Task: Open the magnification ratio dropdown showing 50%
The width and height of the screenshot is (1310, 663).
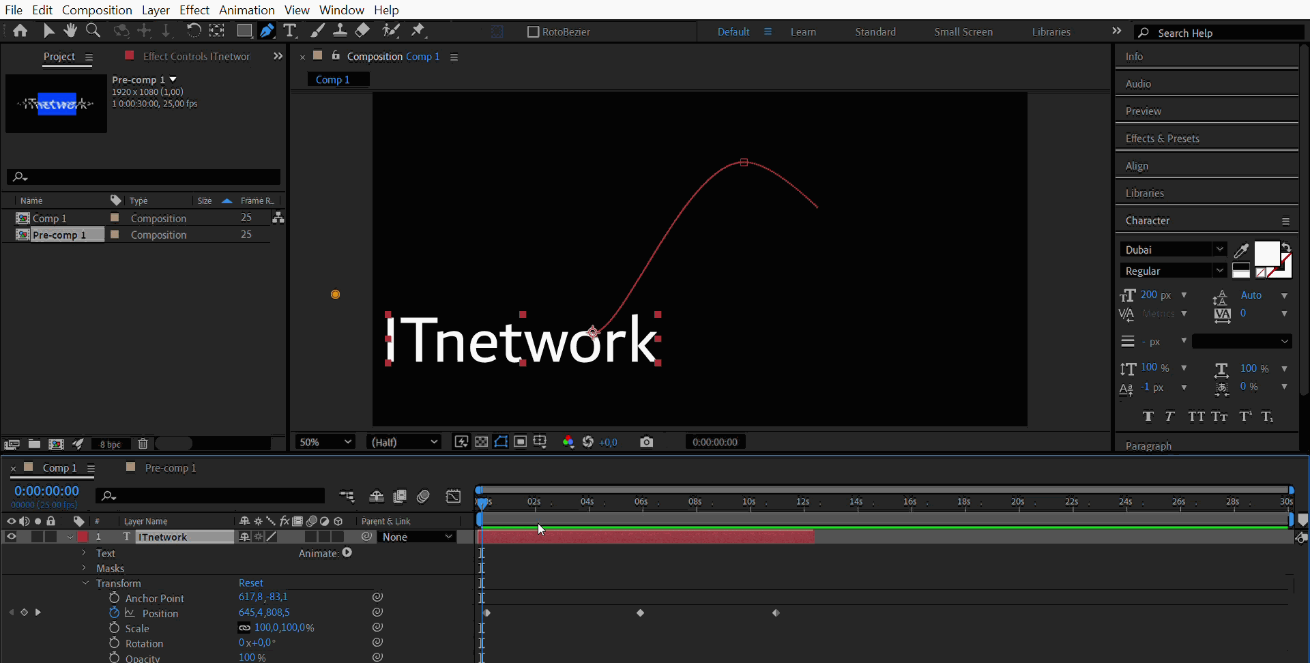Action: click(x=324, y=441)
